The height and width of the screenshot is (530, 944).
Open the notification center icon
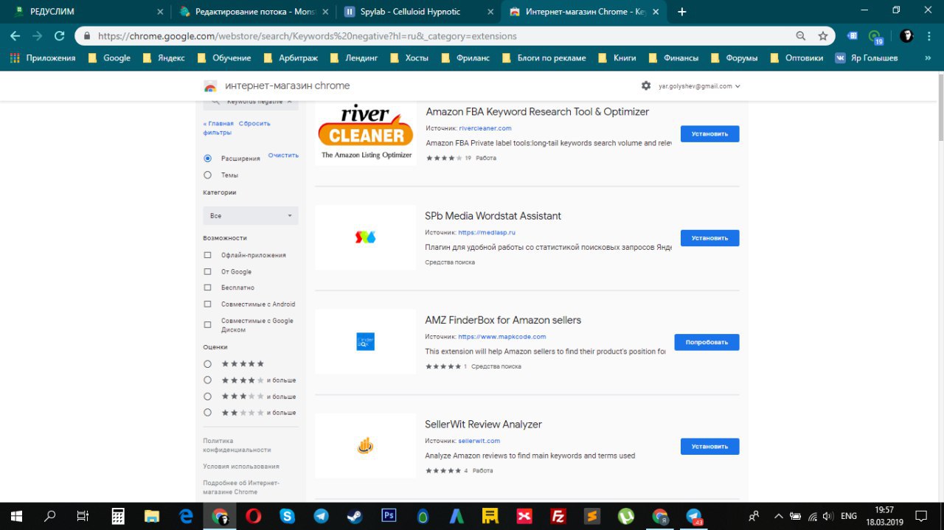tap(921, 516)
